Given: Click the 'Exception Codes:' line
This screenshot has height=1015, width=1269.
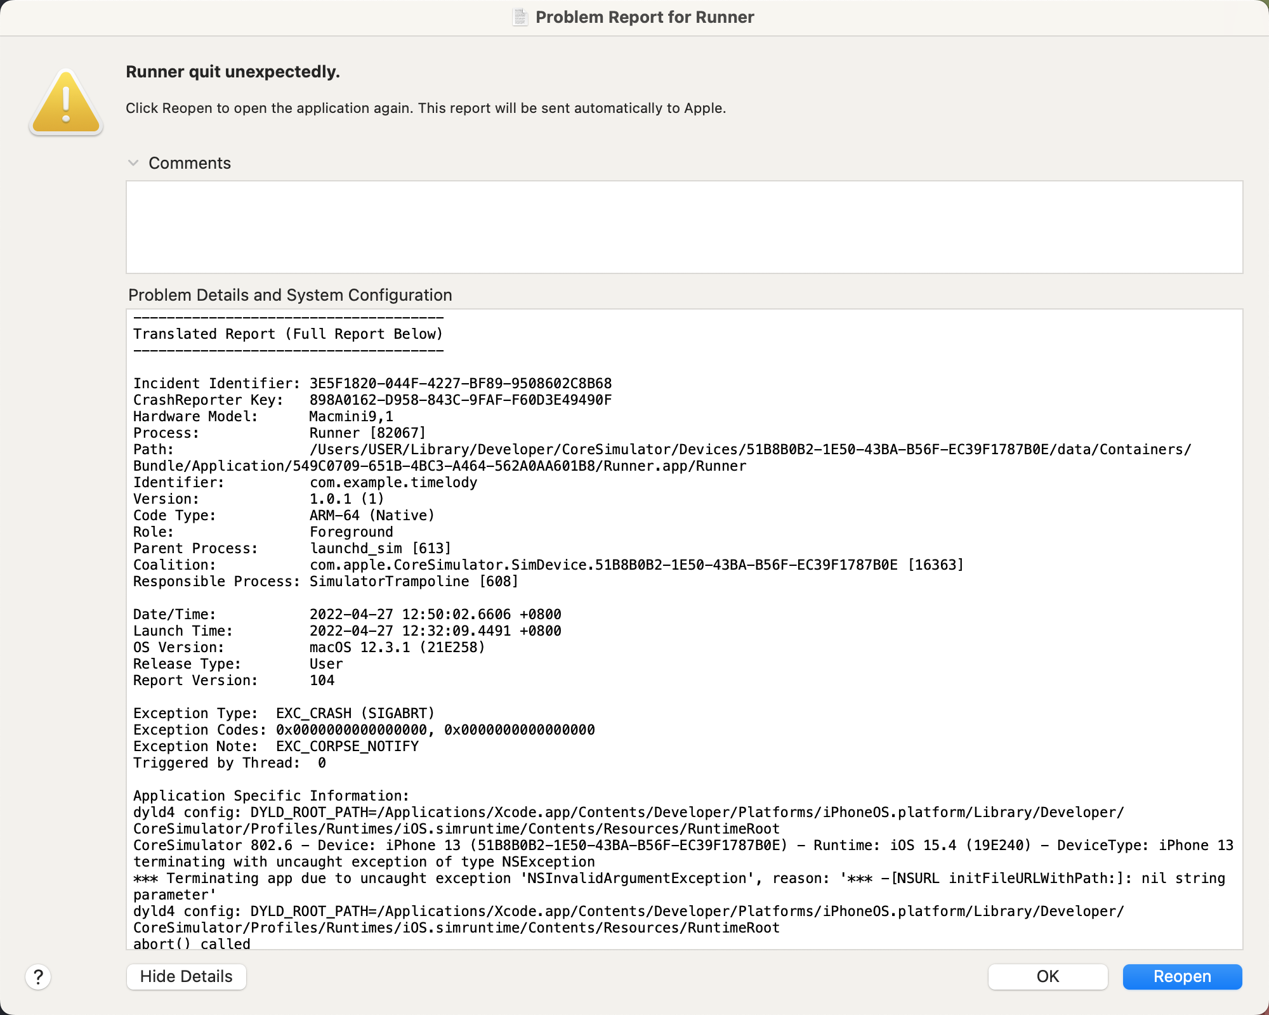Looking at the screenshot, I should [x=364, y=730].
